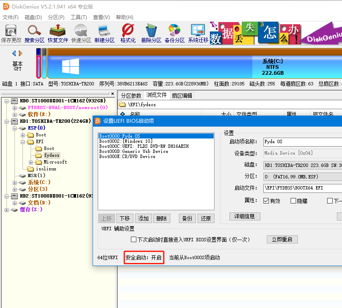
Task: Open 备份分区 backup partition tool
Action: (175, 34)
